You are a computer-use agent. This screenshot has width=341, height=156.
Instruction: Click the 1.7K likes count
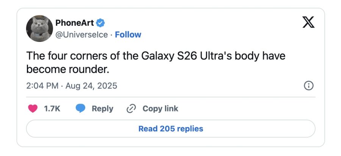pyautogui.click(x=52, y=109)
